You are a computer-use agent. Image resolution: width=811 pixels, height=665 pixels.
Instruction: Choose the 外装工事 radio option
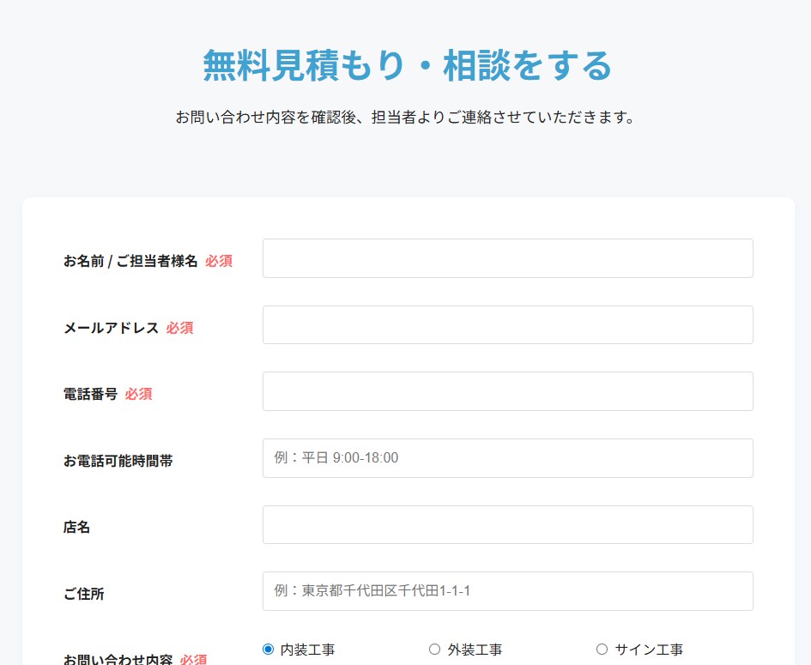[434, 649]
